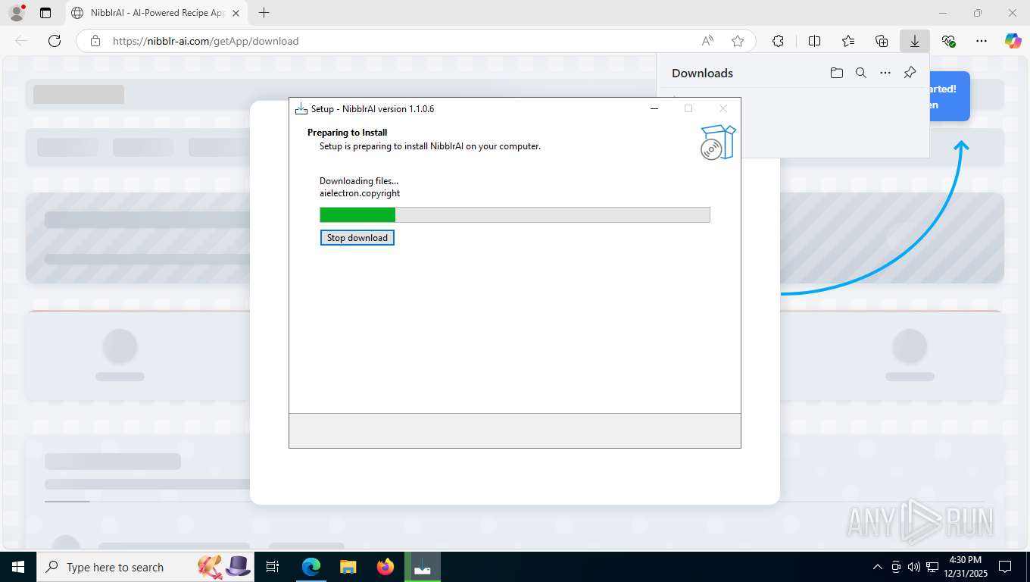
Task: Open Edge Settings and more menu
Action: [x=982, y=41]
